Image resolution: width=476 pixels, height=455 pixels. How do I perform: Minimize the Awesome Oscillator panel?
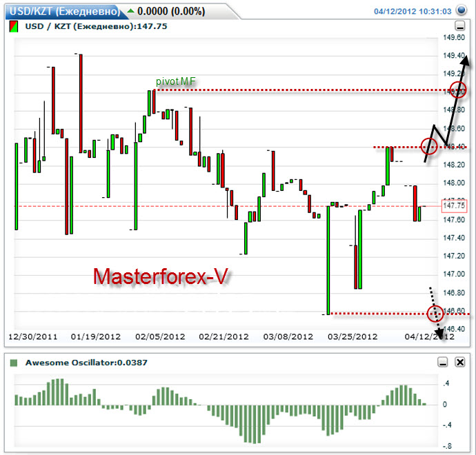[443, 362]
